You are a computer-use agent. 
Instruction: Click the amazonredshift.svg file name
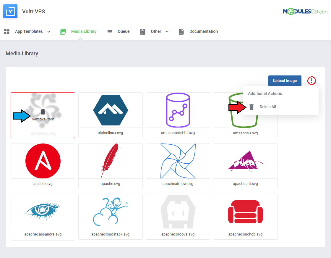pos(178,133)
